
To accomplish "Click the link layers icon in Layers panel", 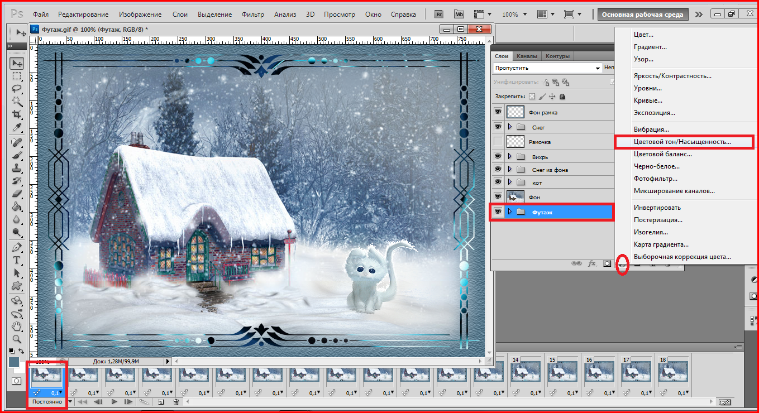I will [x=577, y=263].
